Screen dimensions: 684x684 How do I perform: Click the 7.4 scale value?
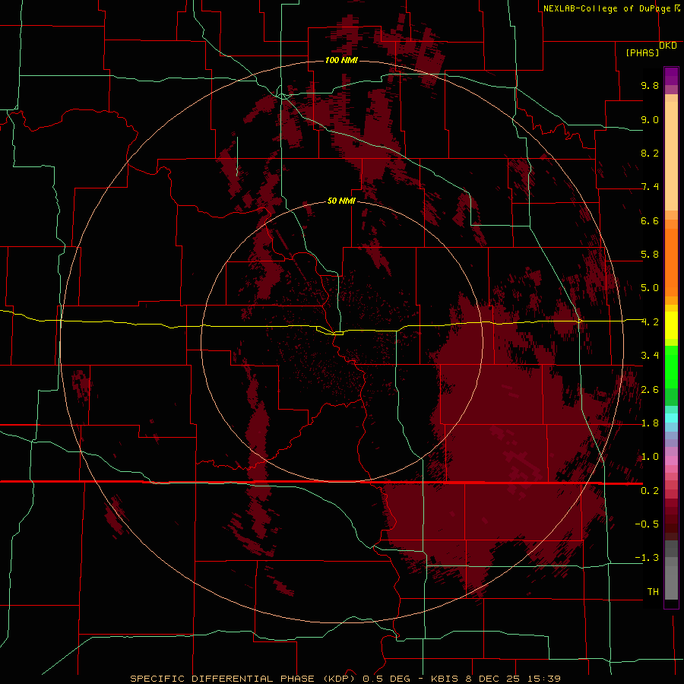pyautogui.click(x=650, y=187)
